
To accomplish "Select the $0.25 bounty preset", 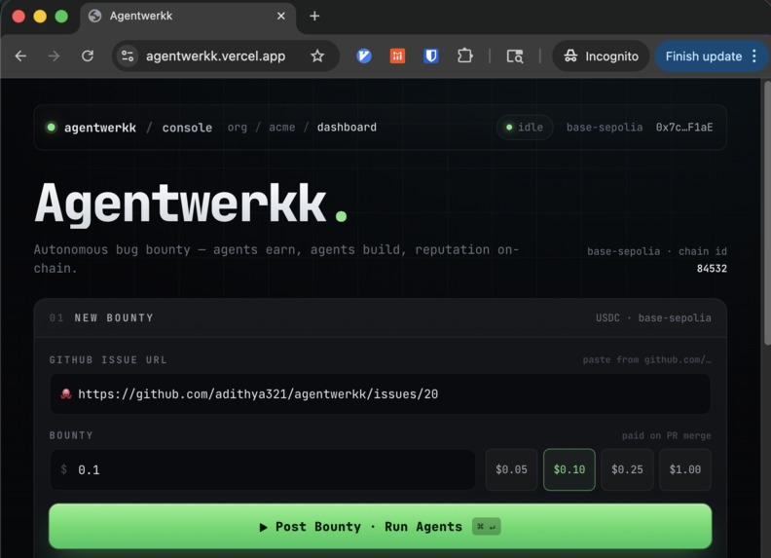I will (x=627, y=470).
